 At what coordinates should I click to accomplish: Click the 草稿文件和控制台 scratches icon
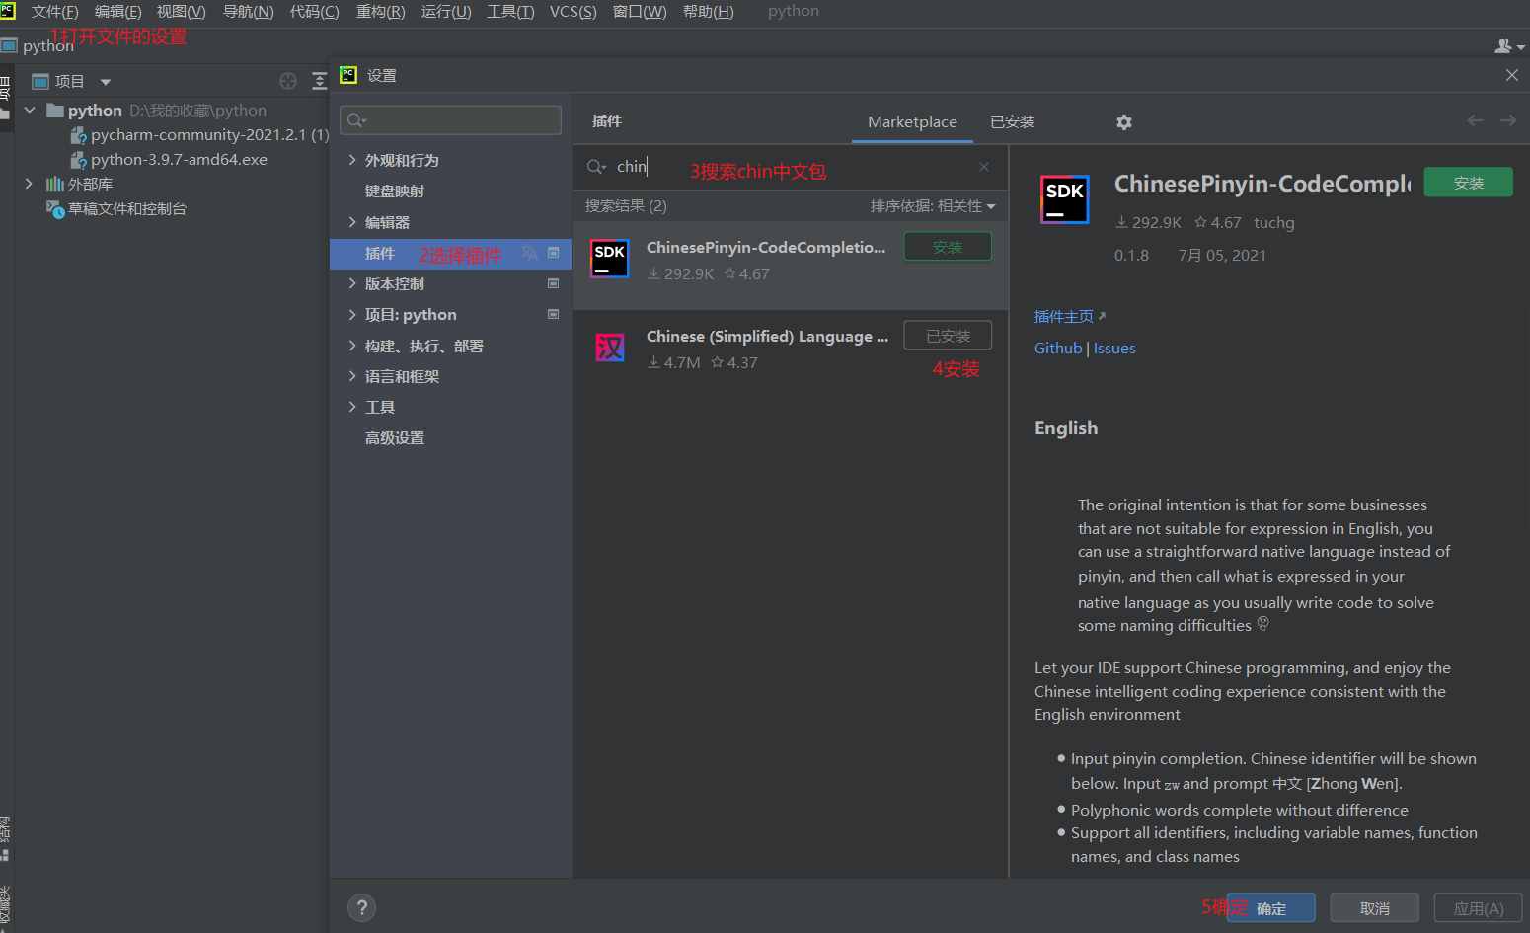[x=55, y=209]
